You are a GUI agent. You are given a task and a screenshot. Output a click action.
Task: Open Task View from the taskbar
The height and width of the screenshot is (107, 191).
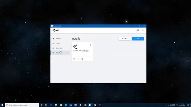click(46, 105)
